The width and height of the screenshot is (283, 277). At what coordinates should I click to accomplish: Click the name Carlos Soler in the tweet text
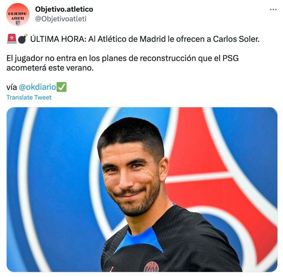(236, 39)
